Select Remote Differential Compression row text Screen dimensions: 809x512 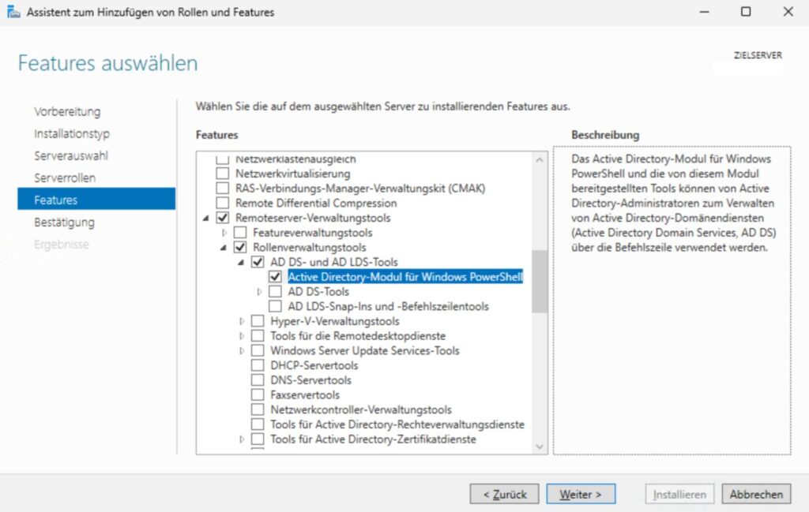click(316, 203)
